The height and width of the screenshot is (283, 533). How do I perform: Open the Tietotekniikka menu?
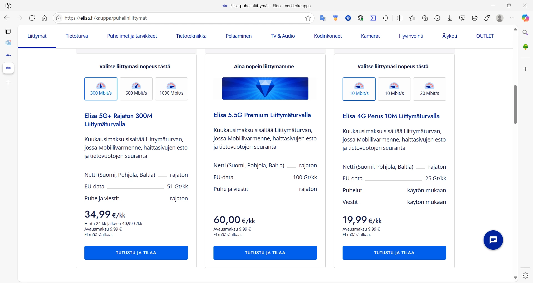click(x=191, y=36)
